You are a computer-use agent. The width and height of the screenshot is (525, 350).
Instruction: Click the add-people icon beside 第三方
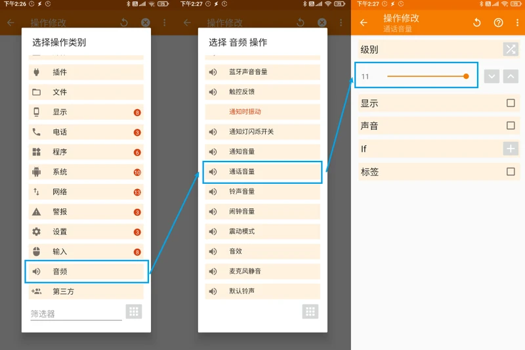pyautogui.click(x=37, y=292)
